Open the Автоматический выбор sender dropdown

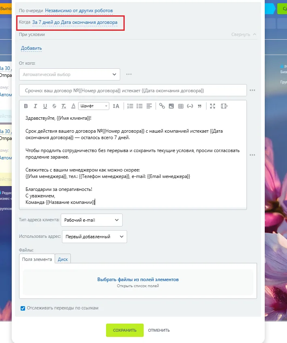pyautogui.click(x=69, y=74)
